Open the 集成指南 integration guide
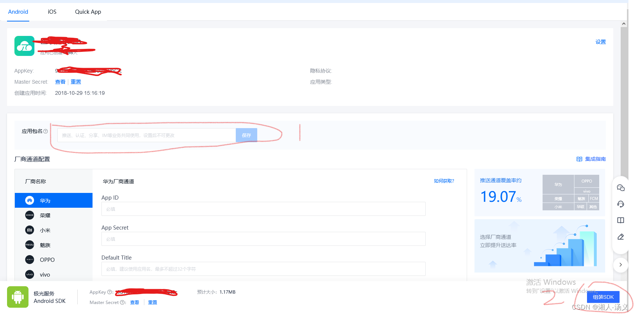 pos(591,159)
